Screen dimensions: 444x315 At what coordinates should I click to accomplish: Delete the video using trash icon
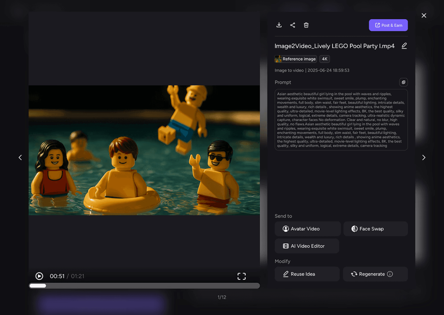tap(306, 25)
